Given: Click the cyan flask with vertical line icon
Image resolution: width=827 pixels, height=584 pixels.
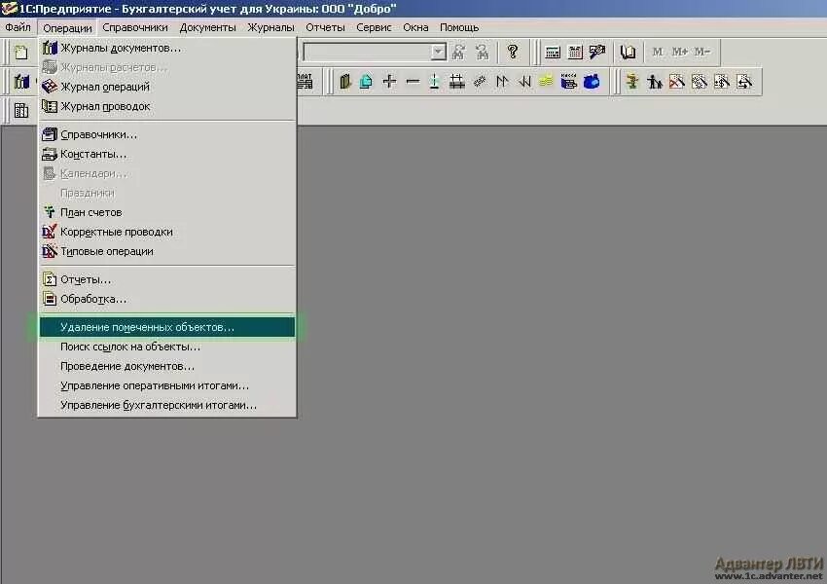Looking at the screenshot, I should [x=434, y=82].
